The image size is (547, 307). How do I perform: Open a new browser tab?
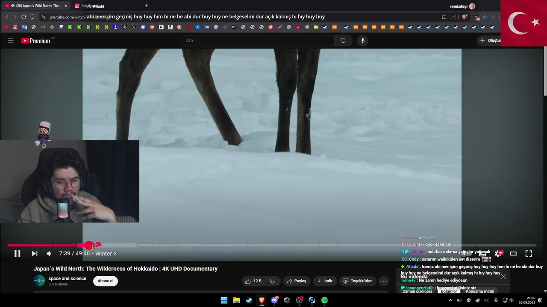point(146,6)
